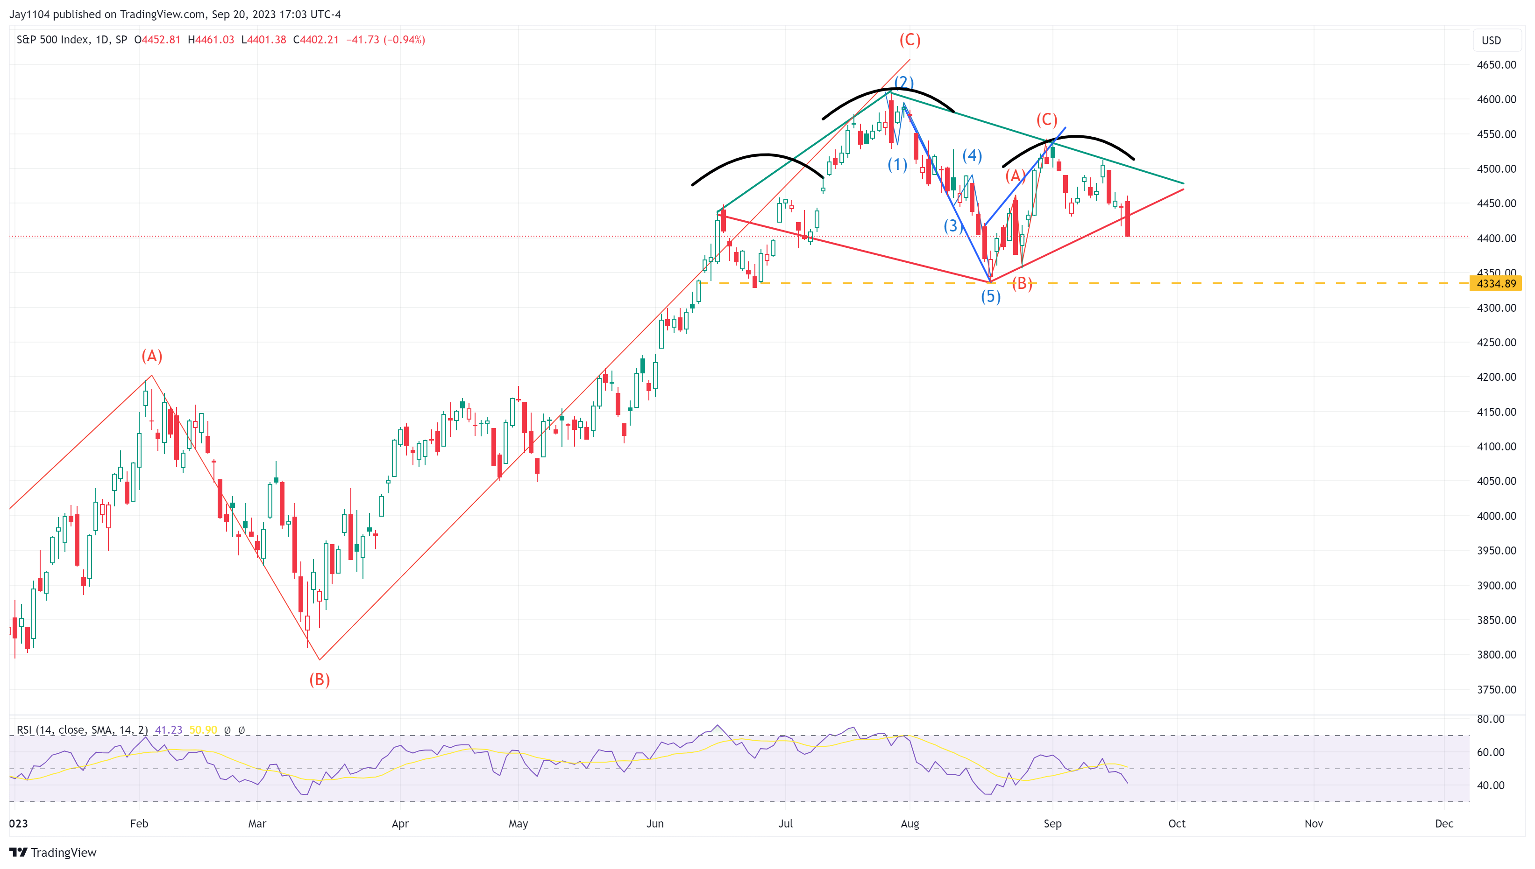Click the RSI 40.00 scale label

coord(1490,785)
